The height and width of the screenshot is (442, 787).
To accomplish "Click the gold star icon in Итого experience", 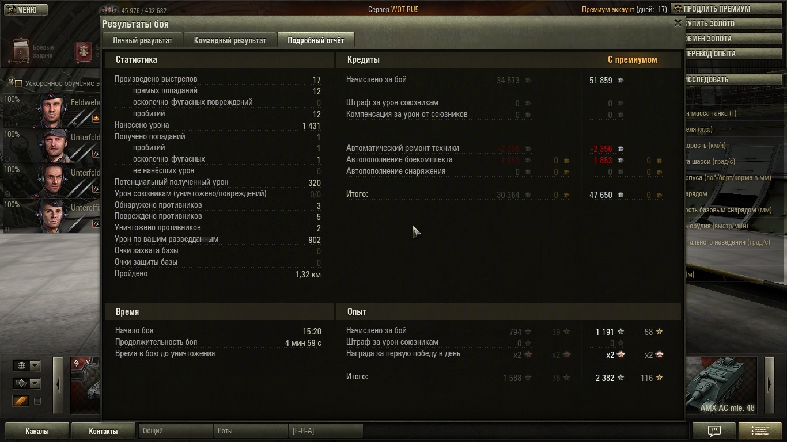I will 659,378.
